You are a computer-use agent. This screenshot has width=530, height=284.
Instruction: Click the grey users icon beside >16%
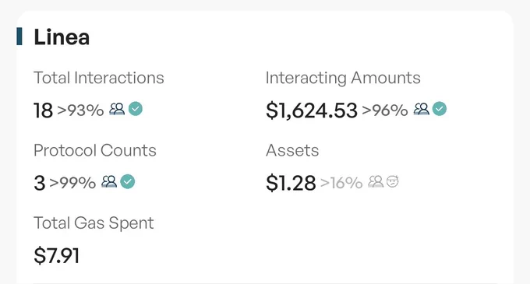pyautogui.click(x=376, y=182)
